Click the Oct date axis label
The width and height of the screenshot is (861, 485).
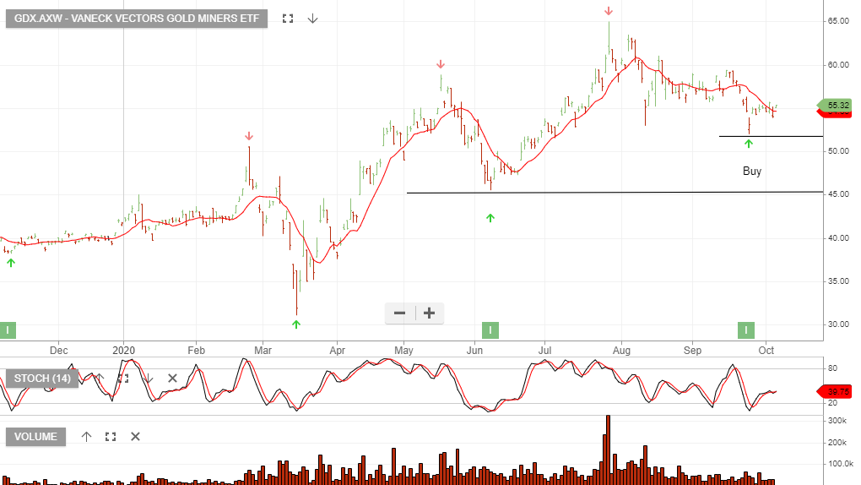[766, 351]
